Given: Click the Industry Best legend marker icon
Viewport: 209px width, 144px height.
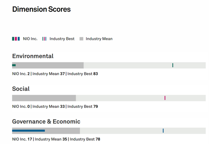Looking at the screenshot, I should click(x=44, y=39).
